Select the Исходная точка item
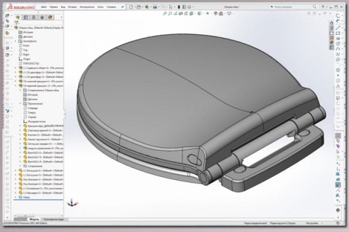Viewport: 349px width, 232px height. (x=37, y=121)
